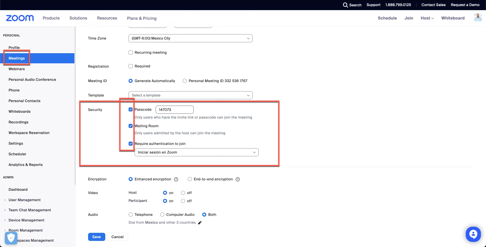486x247 pixels.
Task: Click Contact Sales link
Action: [x=433, y=5]
